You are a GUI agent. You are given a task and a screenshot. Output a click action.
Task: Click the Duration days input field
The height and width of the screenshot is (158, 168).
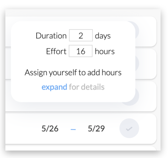(x=81, y=35)
